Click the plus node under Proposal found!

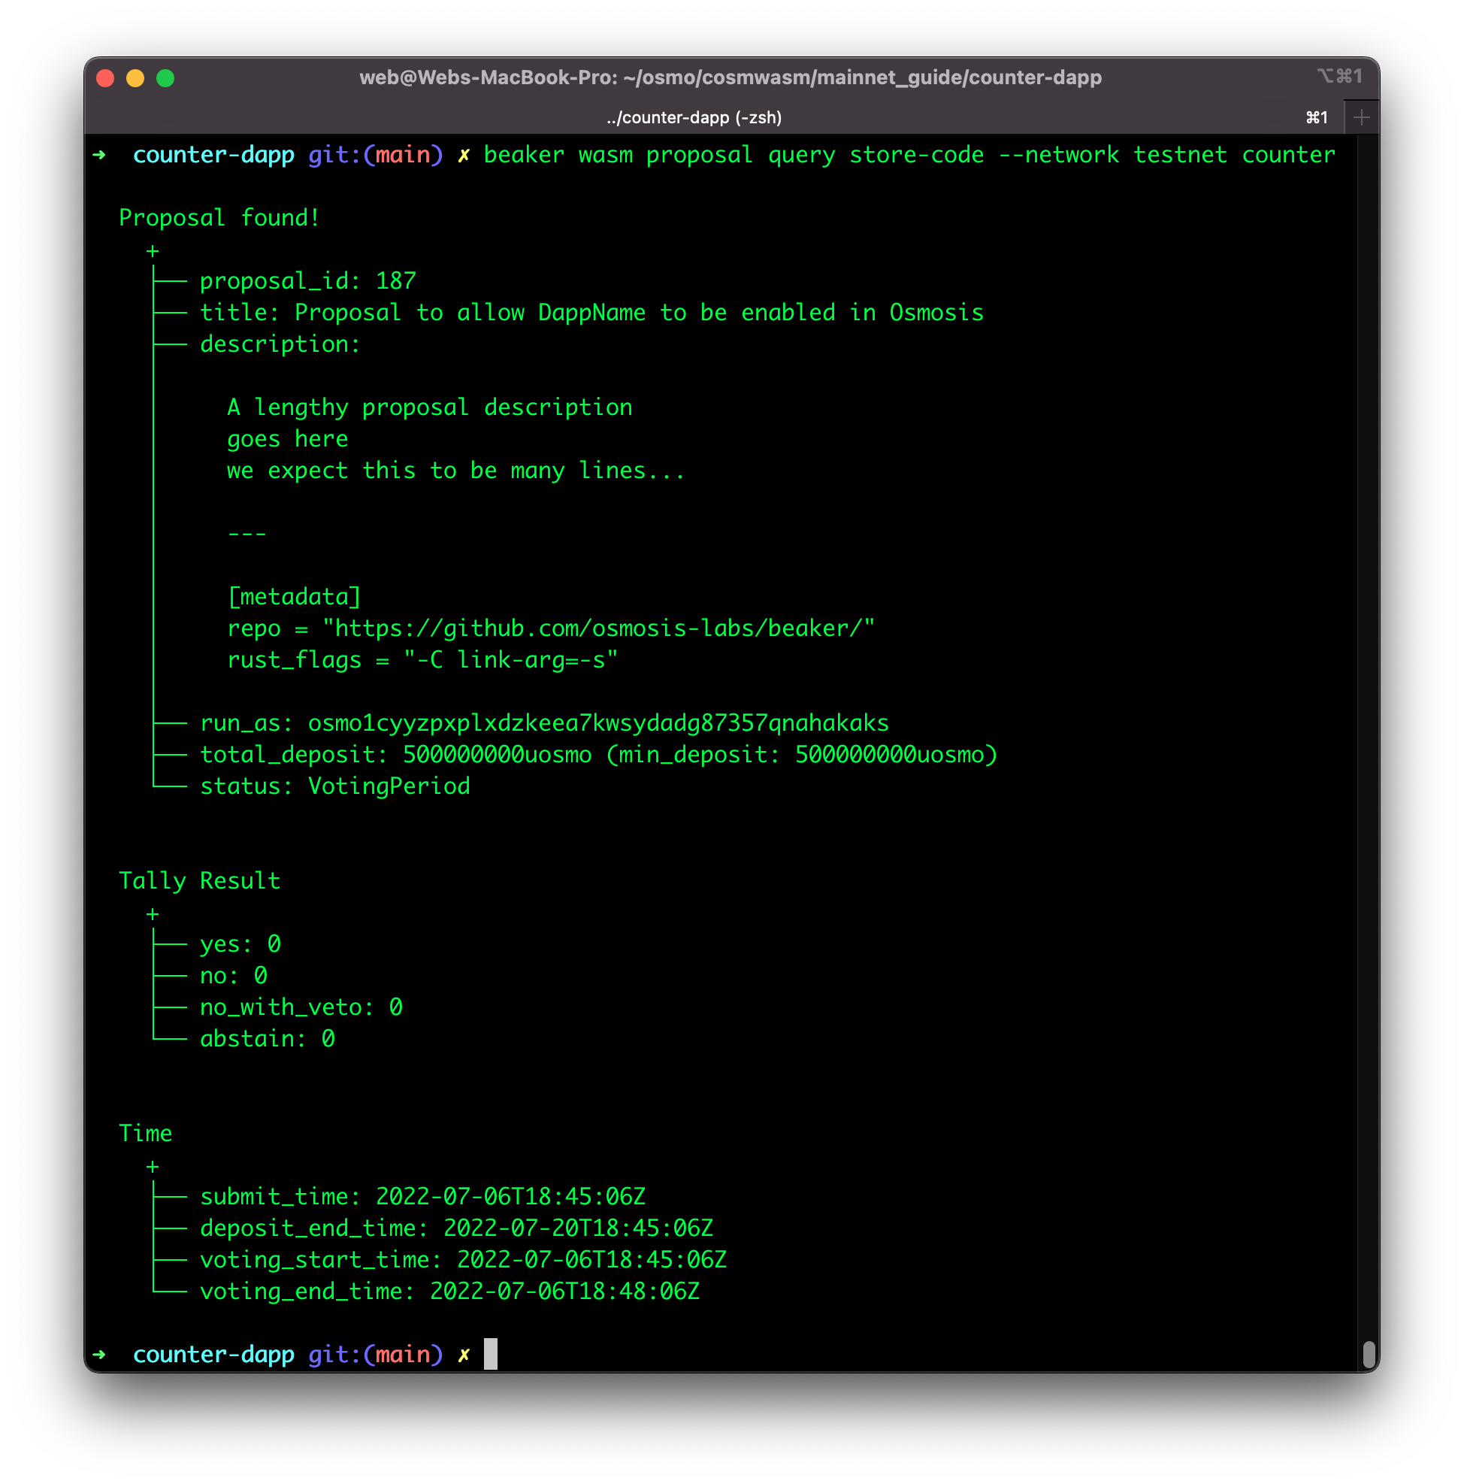152,251
